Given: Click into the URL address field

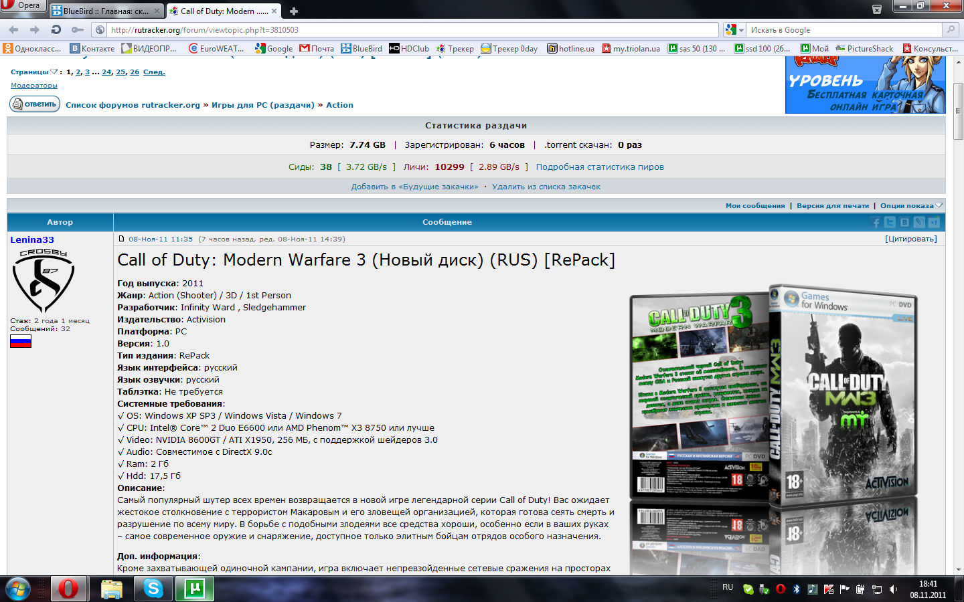Looking at the screenshot, I should [x=412, y=30].
